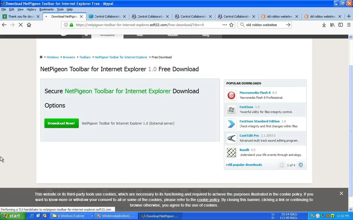The height and width of the screenshot is (220, 353).
Task: Open the Windows breadcrumb link
Action: [x=52, y=57]
